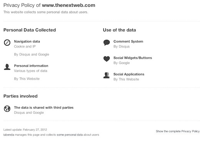Click the Comment System title
The image size is (200, 141).
pyautogui.click(x=128, y=41)
